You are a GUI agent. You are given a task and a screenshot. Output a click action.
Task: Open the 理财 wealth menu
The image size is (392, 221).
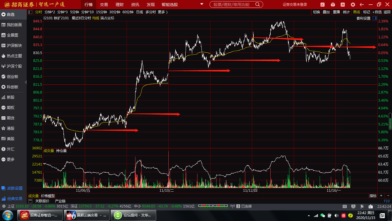tap(119, 5)
